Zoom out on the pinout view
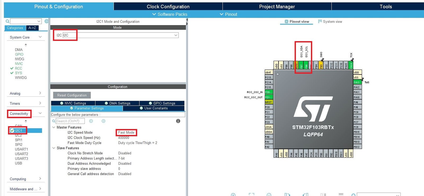424x196 pixels. pyautogui.click(x=269, y=195)
